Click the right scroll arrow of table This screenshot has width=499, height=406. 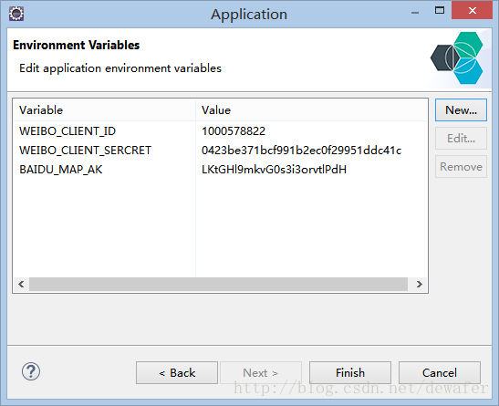pyautogui.click(x=419, y=284)
